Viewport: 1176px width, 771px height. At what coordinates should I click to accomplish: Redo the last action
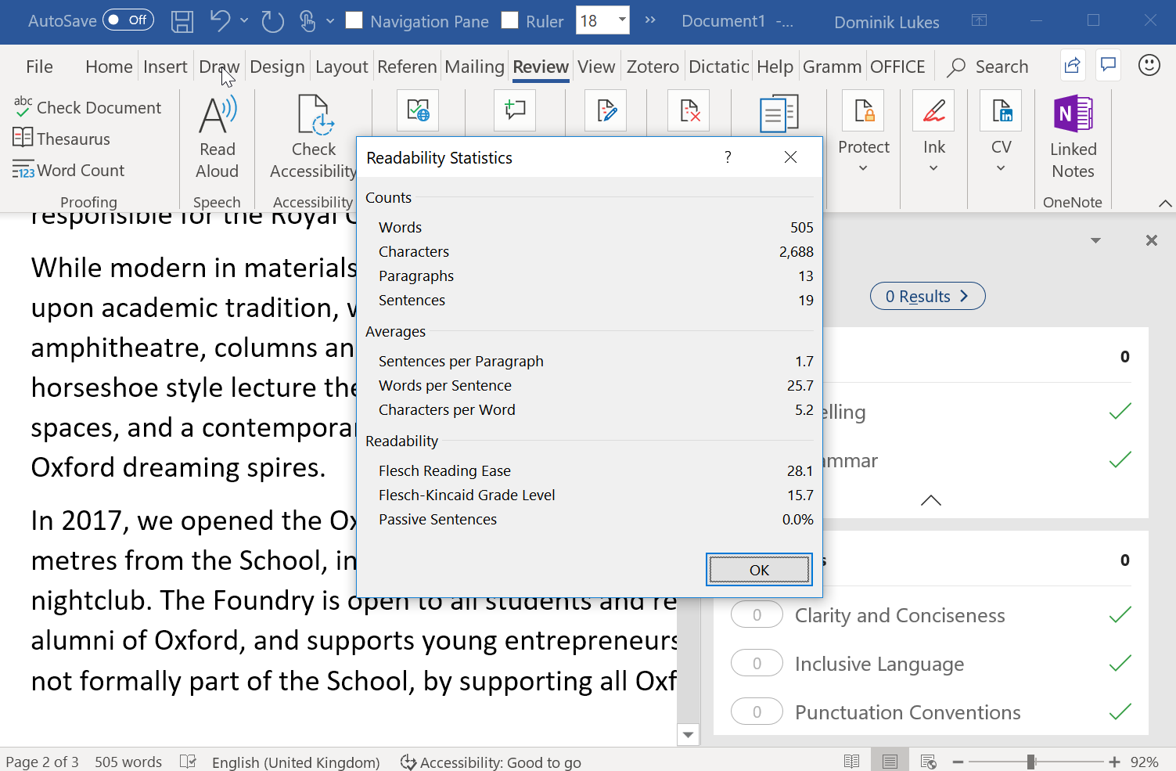point(272,21)
